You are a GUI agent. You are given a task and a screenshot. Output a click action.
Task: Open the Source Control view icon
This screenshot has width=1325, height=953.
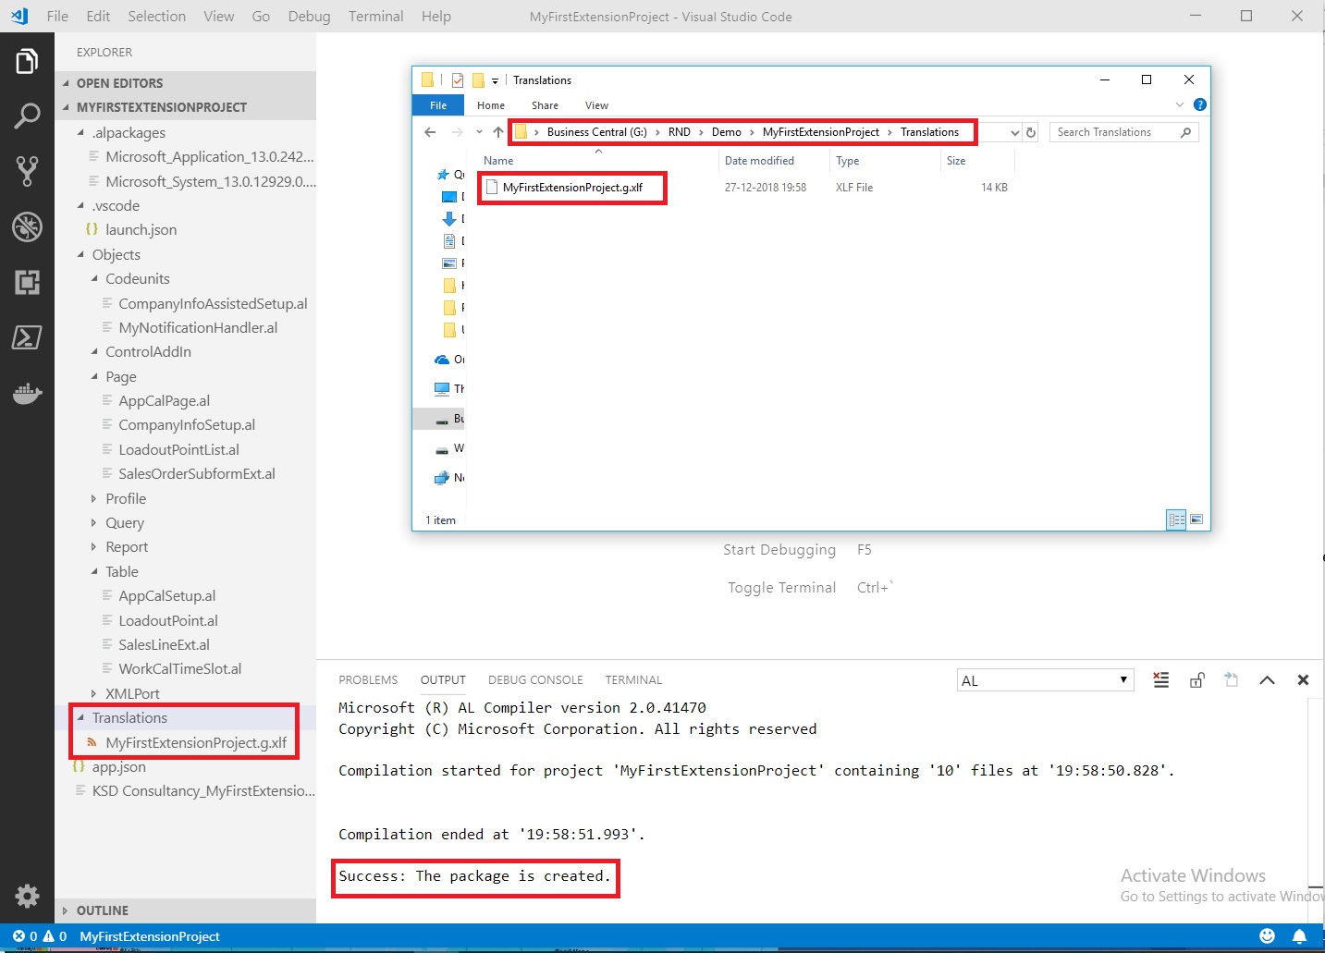click(x=27, y=171)
